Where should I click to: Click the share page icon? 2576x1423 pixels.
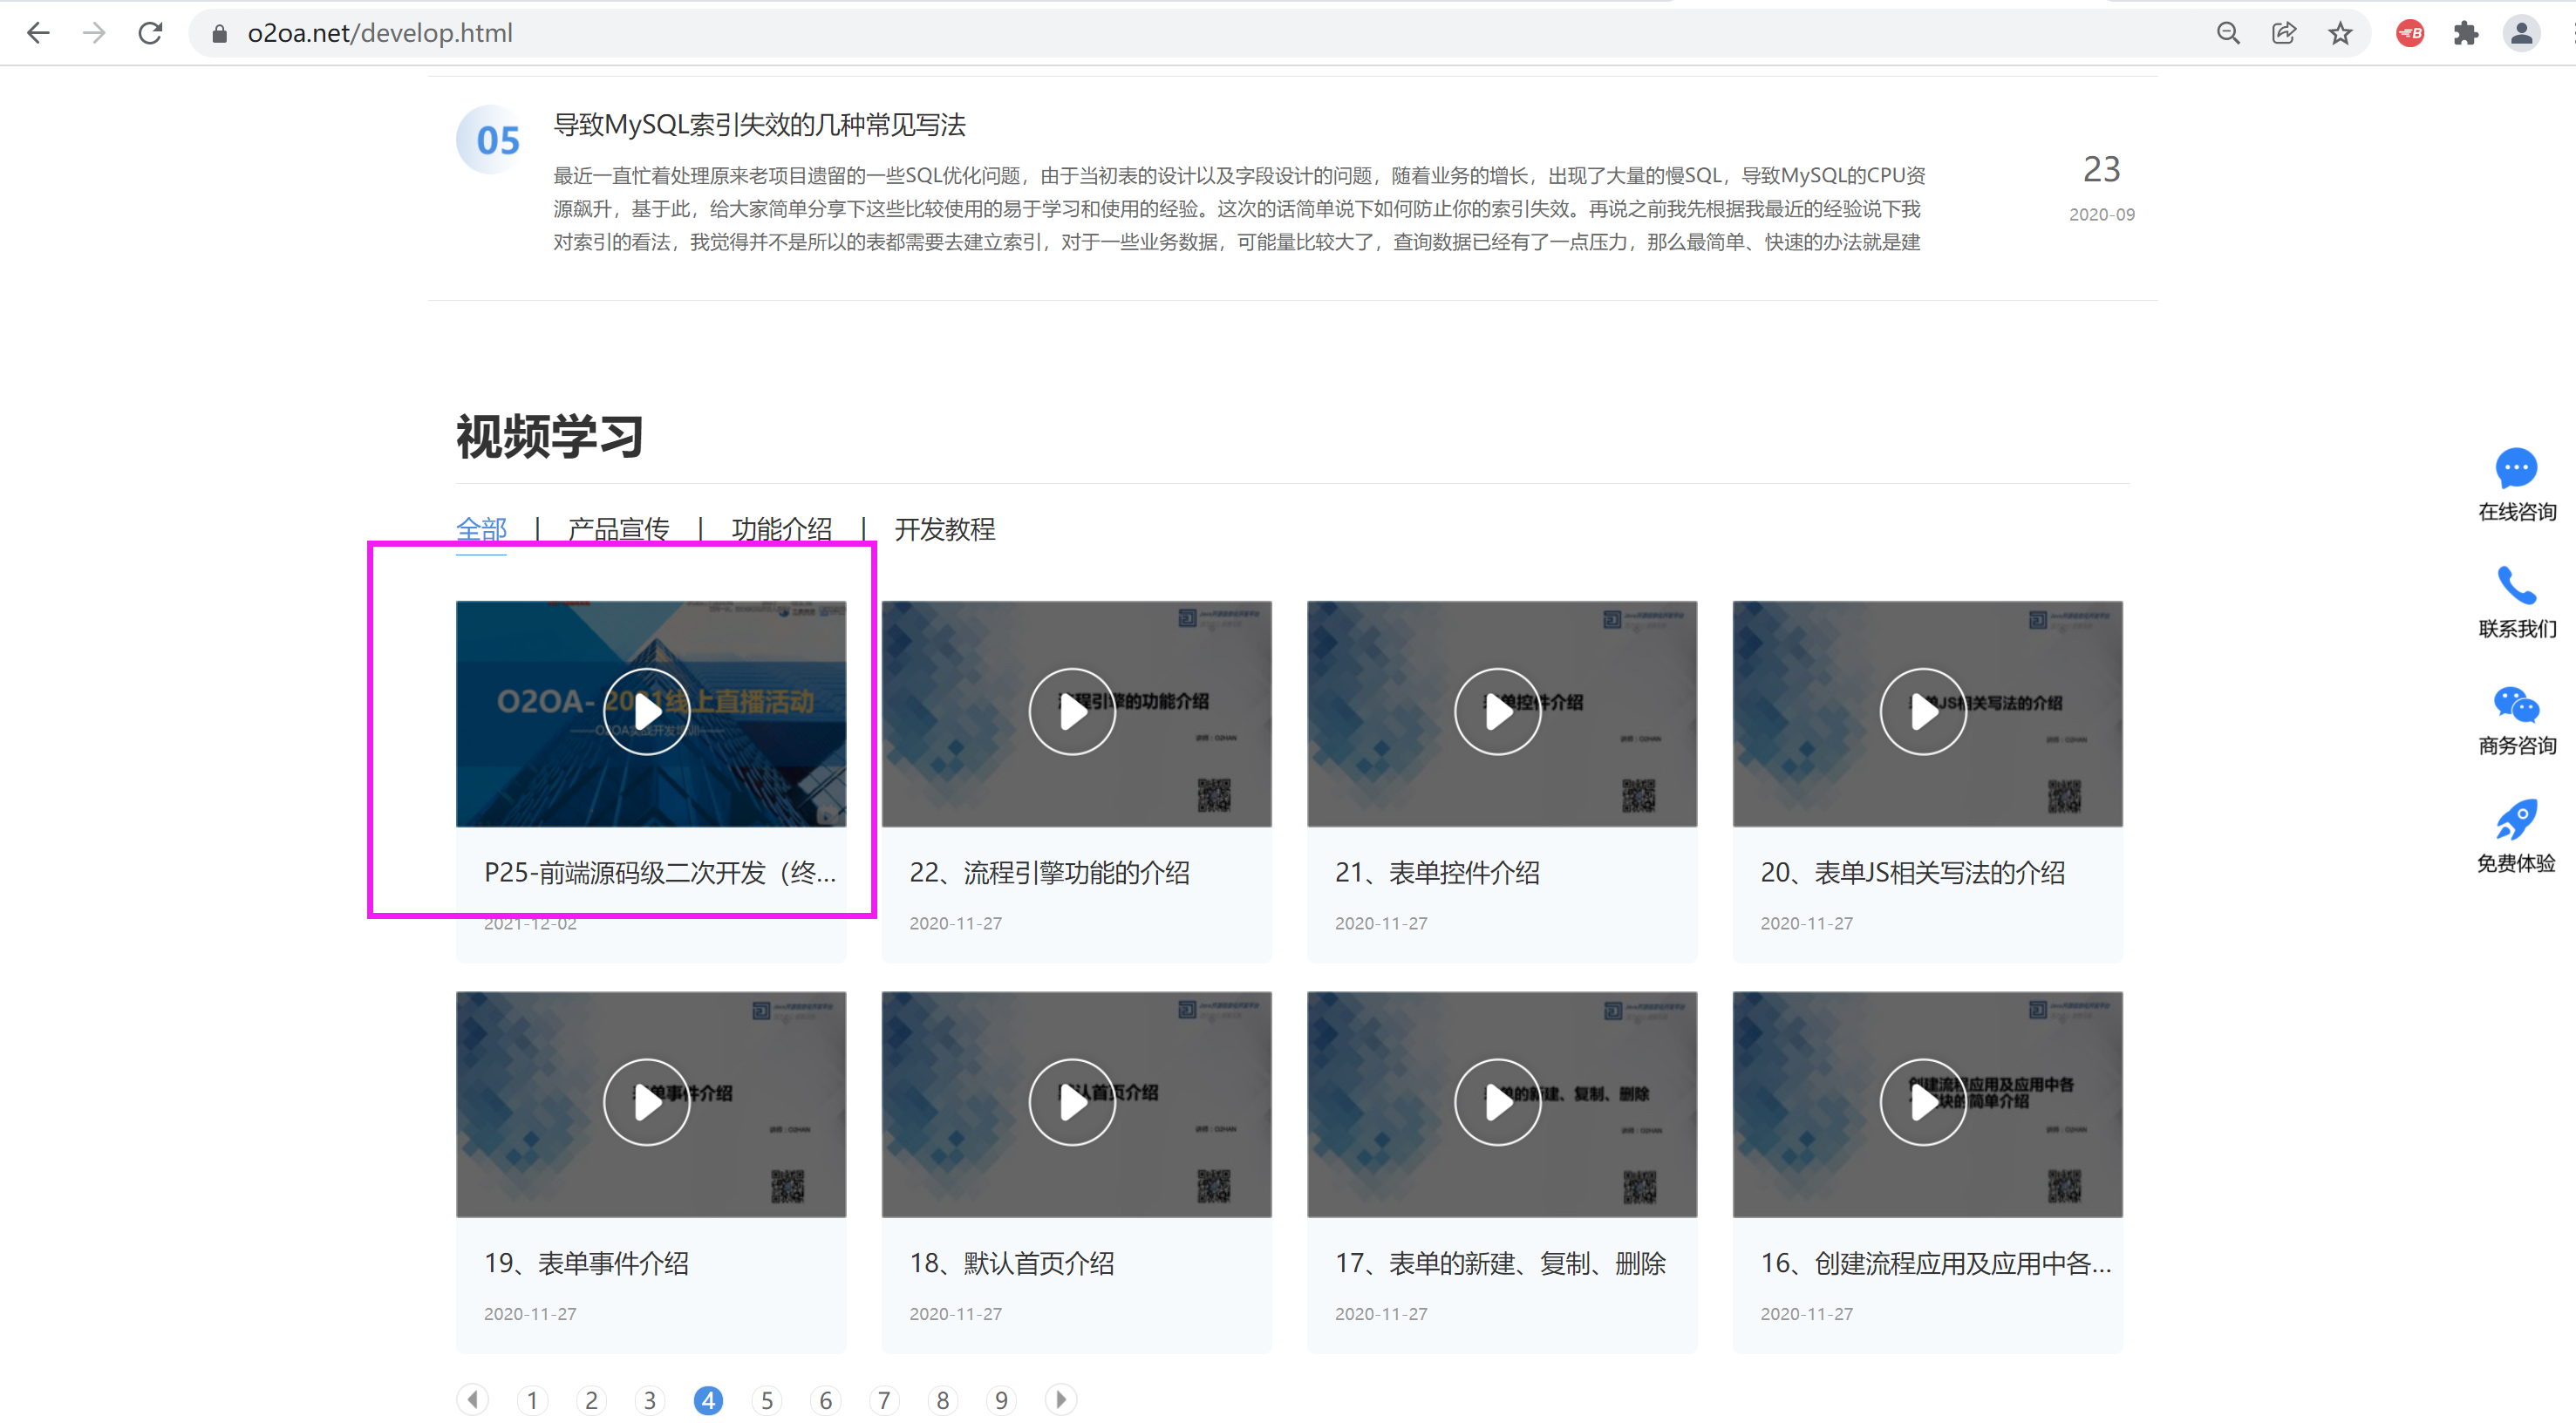tap(2283, 33)
